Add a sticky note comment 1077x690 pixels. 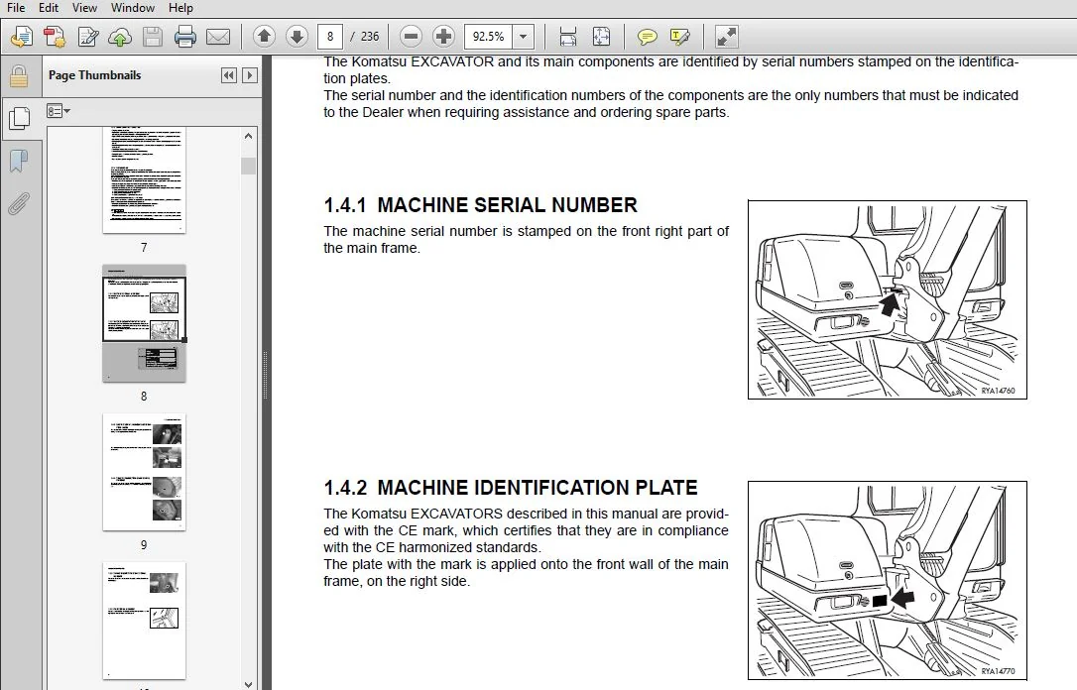click(647, 37)
